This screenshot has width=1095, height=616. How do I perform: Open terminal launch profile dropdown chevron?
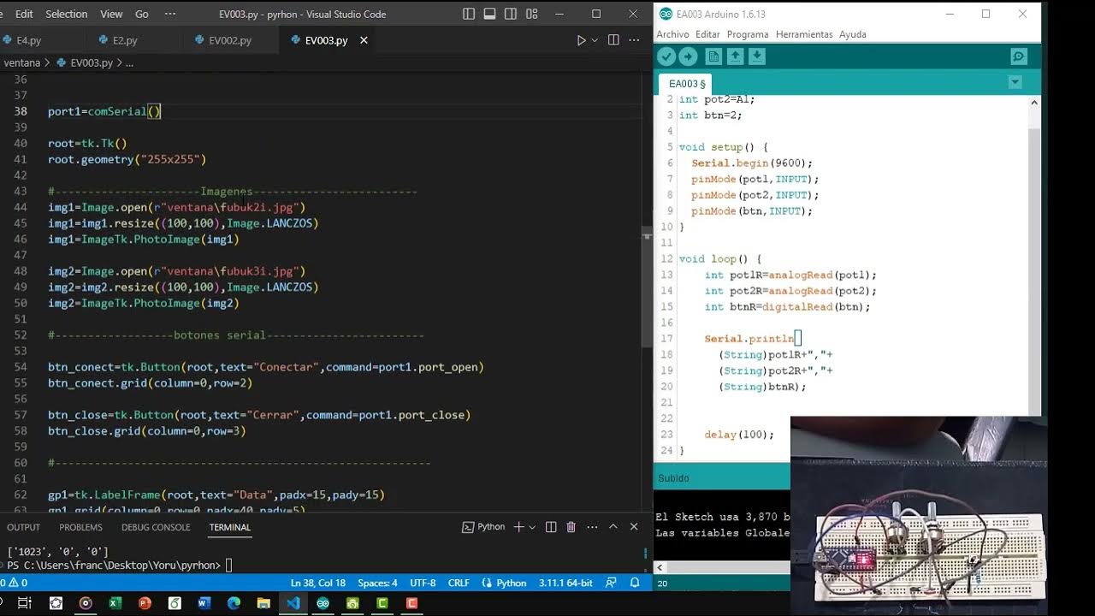tap(532, 527)
